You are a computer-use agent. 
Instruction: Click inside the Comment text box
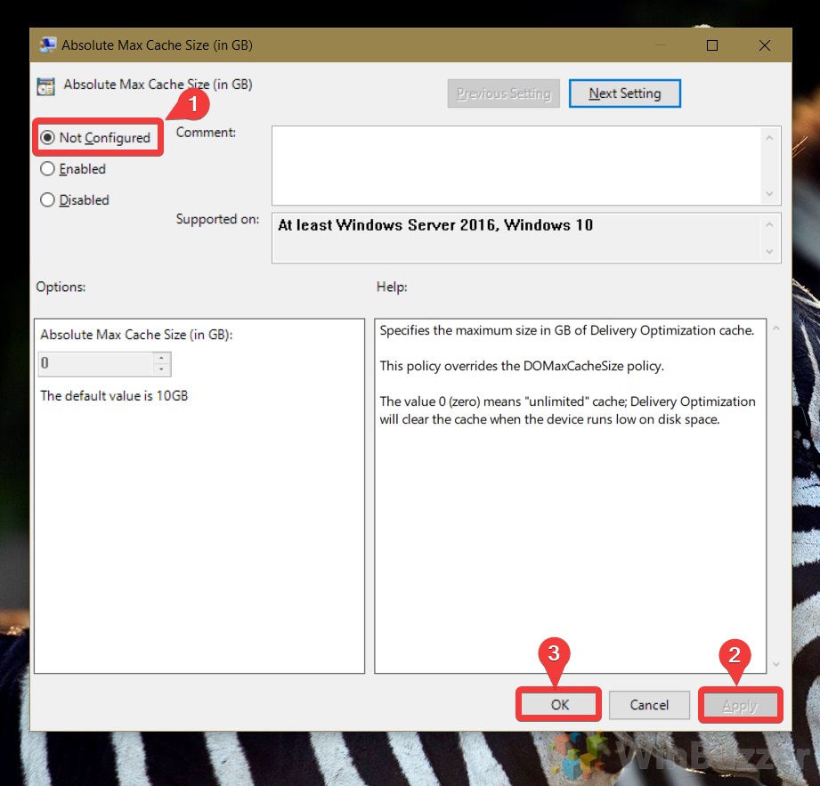516,166
